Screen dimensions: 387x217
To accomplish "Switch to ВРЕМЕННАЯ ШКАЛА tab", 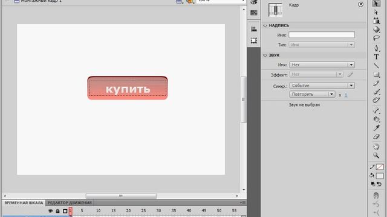I will click(24, 203).
